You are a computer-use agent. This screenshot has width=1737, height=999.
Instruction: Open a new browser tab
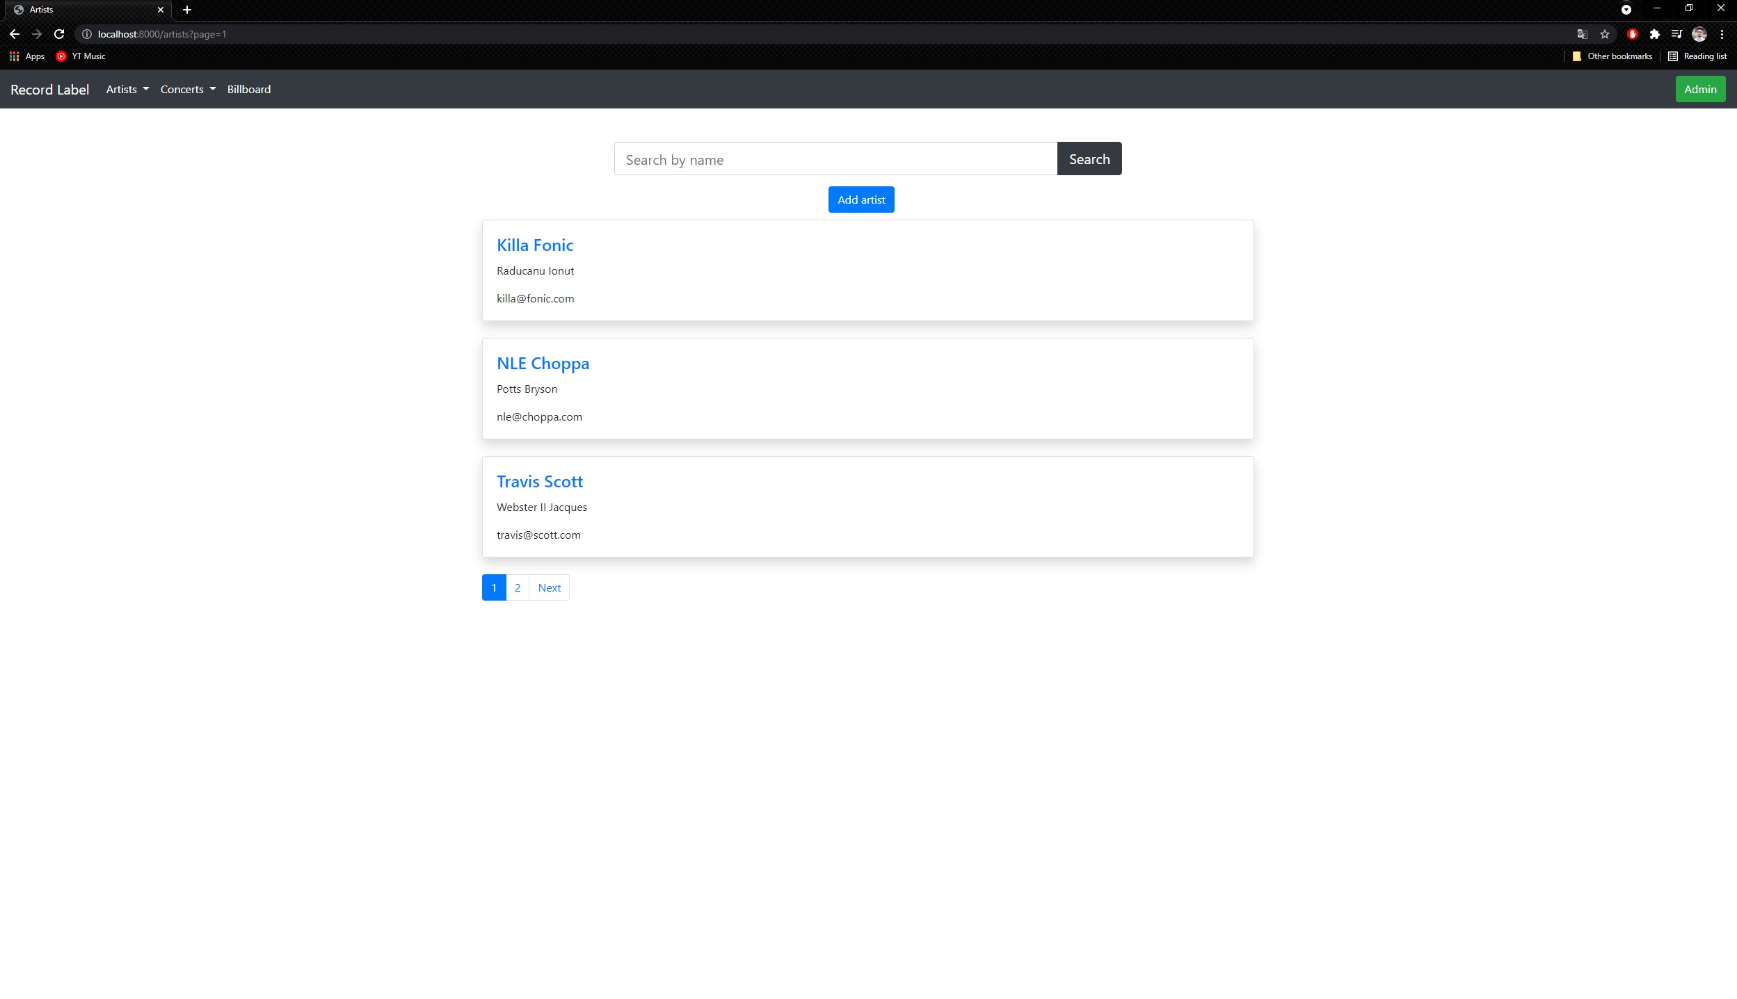(186, 10)
